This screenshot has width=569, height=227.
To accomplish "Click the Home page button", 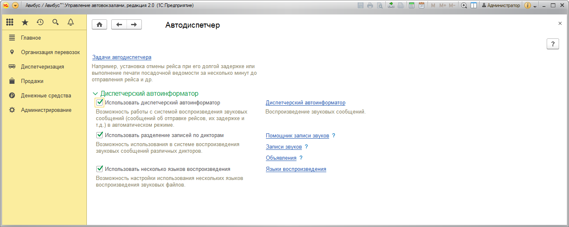I will [x=99, y=25].
